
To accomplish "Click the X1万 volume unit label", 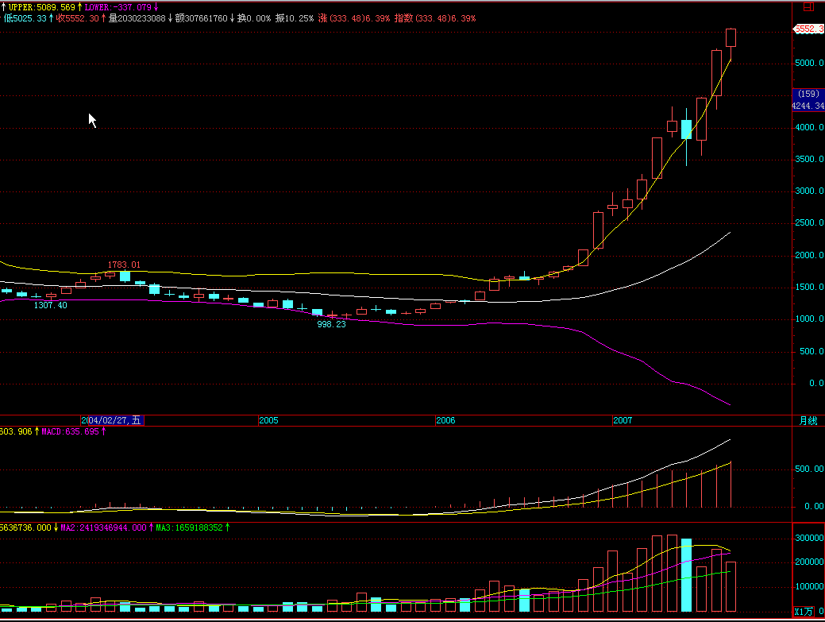I will pyautogui.click(x=804, y=612).
